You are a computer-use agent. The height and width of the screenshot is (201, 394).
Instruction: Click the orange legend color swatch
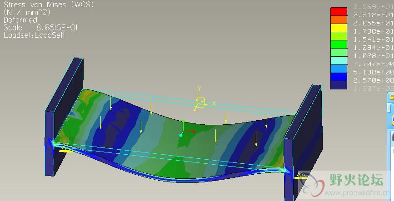339,20
